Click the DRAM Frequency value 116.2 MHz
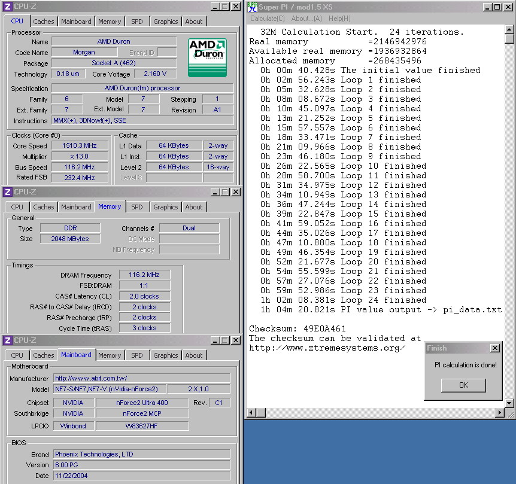The height and width of the screenshot is (484, 516). (144, 275)
